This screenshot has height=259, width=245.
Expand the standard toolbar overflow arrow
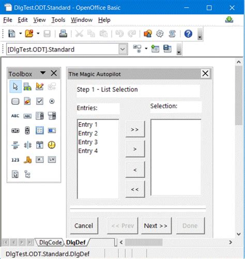[x=200, y=34]
